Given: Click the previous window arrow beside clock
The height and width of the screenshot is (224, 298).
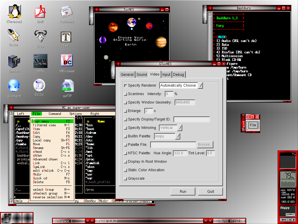Looking at the screenshot, I should coord(206,221).
